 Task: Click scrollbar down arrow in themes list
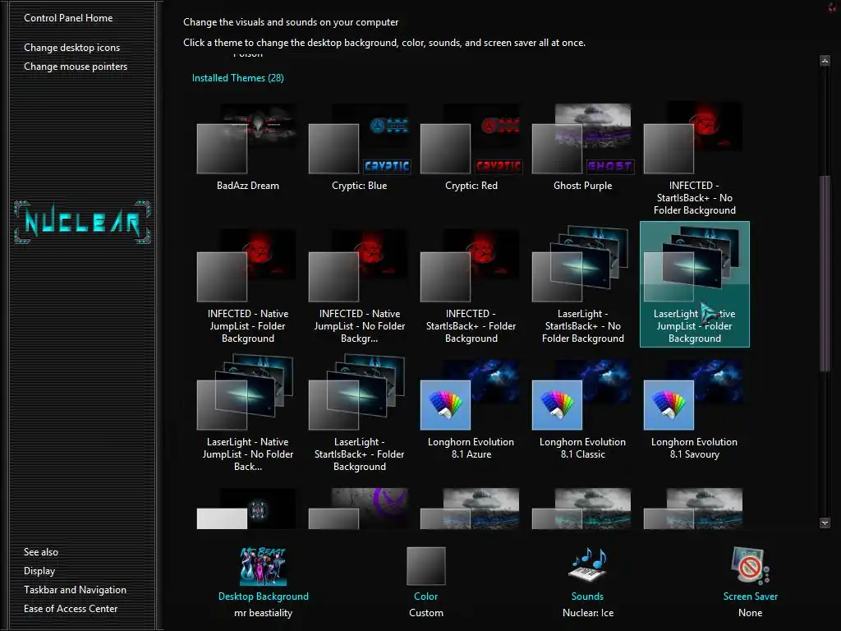[825, 523]
